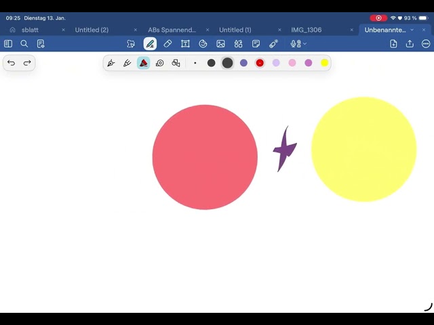Open the Unbenannte tab dropdown chevron
Image resolution: width=434 pixels, height=325 pixels.
point(412,30)
